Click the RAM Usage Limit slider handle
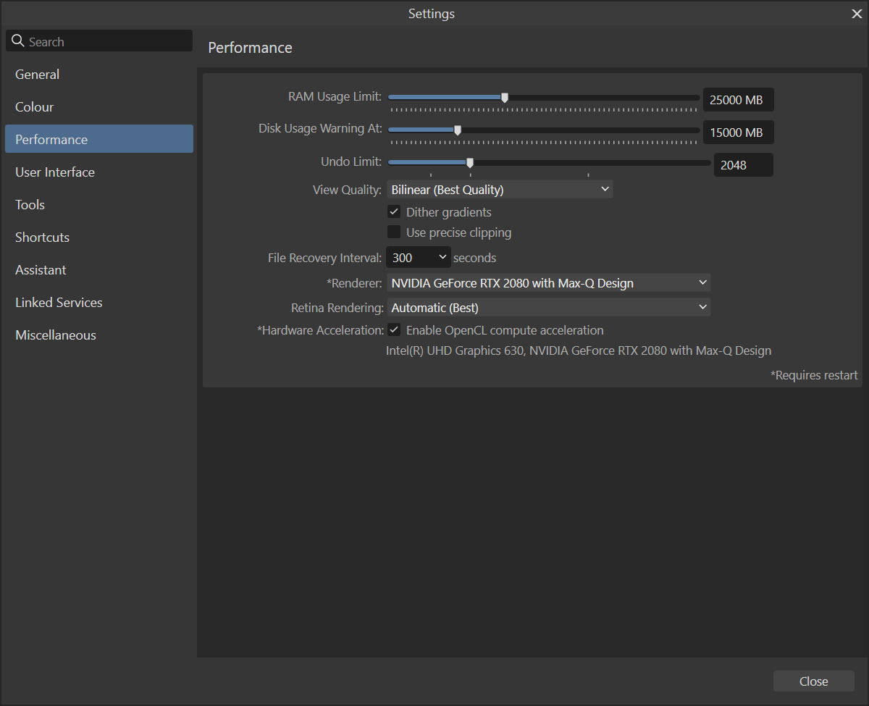The width and height of the screenshot is (869, 706). coord(504,96)
